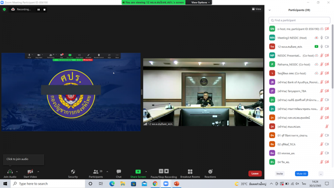The width and height of the screenshot is (334, 188).
Task: Click the meeting room video feed
Action: tap(203, 92)
